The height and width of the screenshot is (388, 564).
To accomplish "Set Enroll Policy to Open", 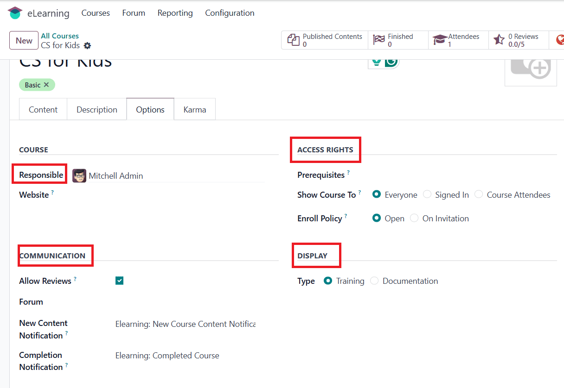I will 377,218.
